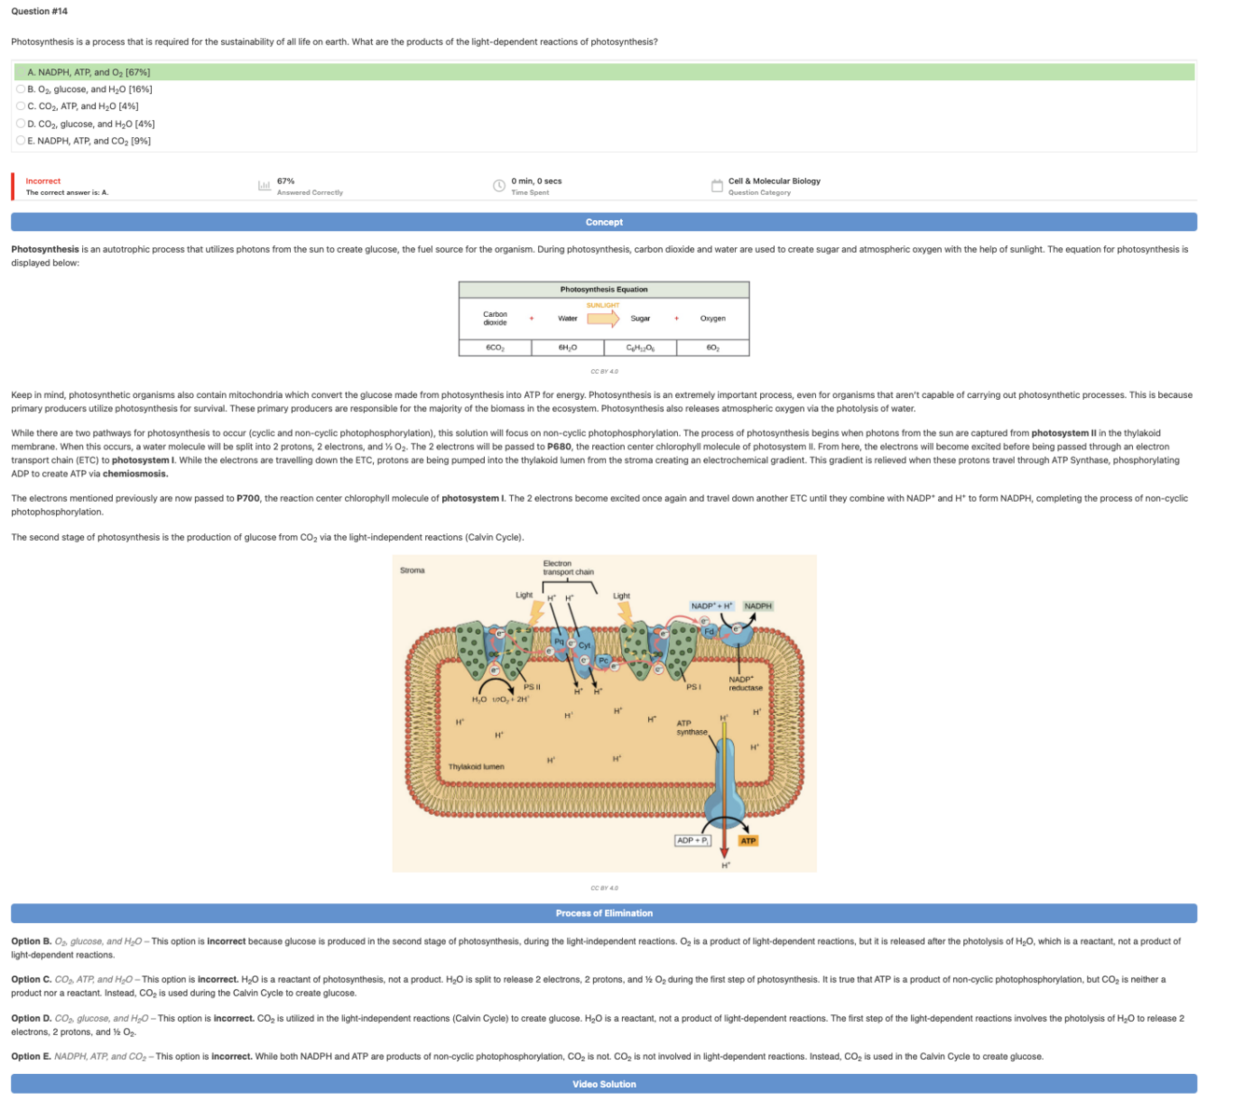This screenshot has height=1101, width=1244.
Task: Click the CC BY 4.0 credit under equation
Action: (x=604, y=371)
